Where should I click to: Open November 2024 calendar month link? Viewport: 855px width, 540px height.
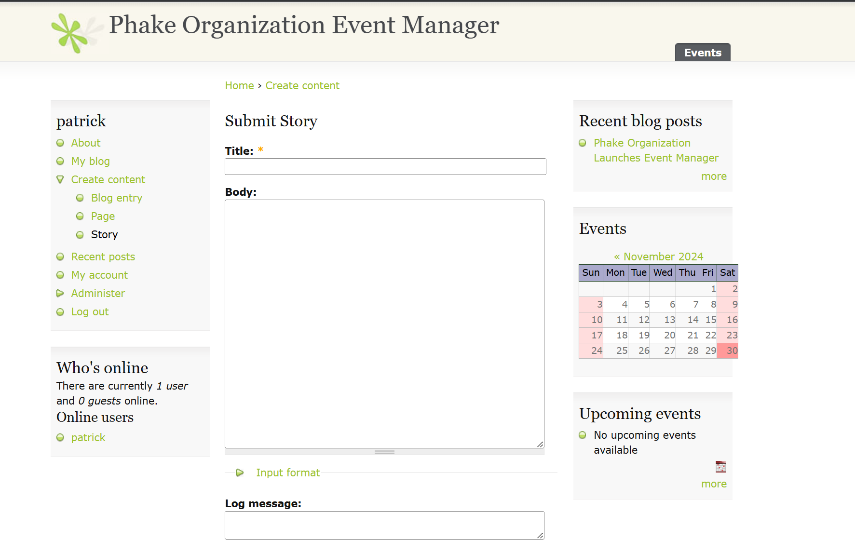click(663, 257)
